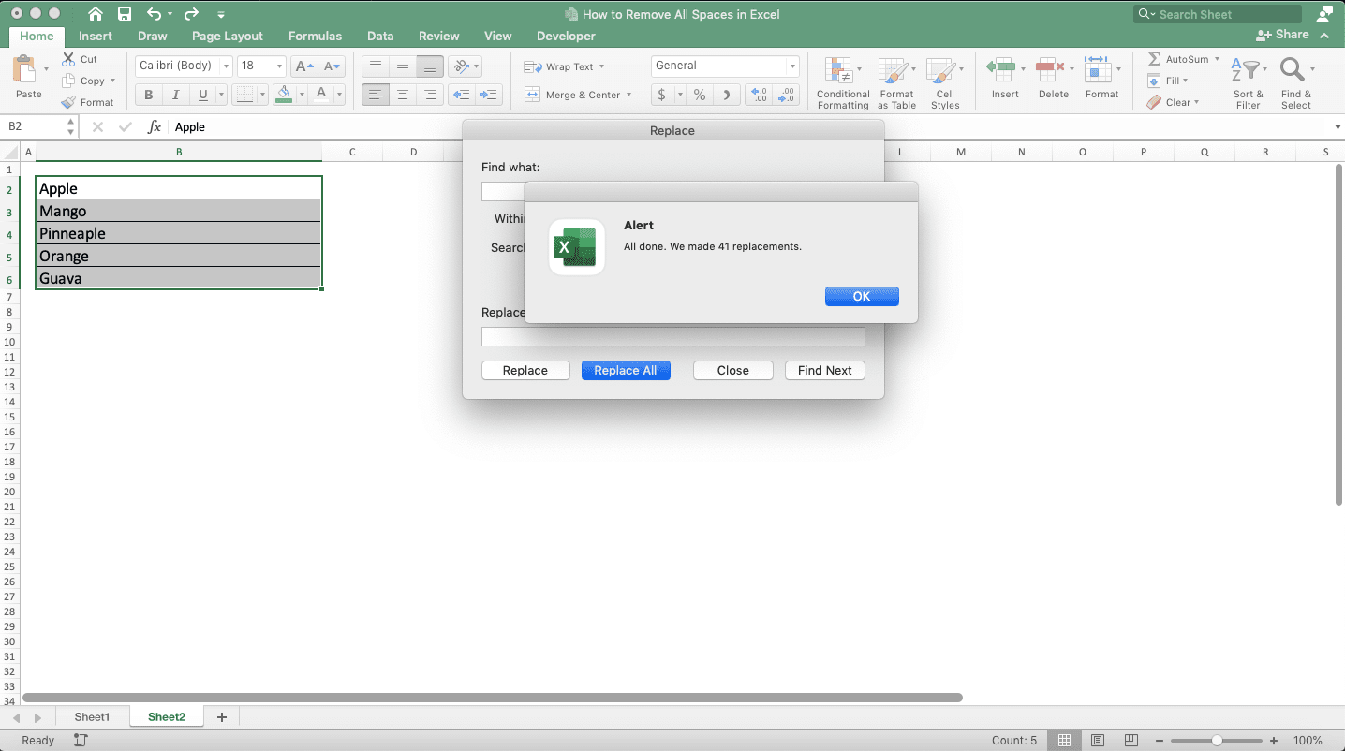The width and height of the screenshot is (1345, 751).
Task: Align text left
Action: click(x=376, y=95)
